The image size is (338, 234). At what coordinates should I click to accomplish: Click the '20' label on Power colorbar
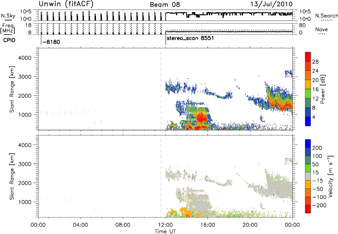click(315, 80)
